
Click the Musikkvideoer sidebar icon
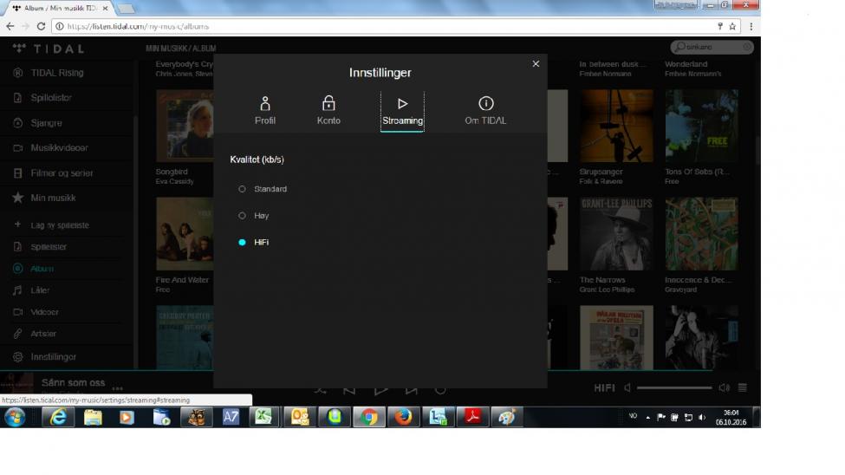(x=18, y=147)
